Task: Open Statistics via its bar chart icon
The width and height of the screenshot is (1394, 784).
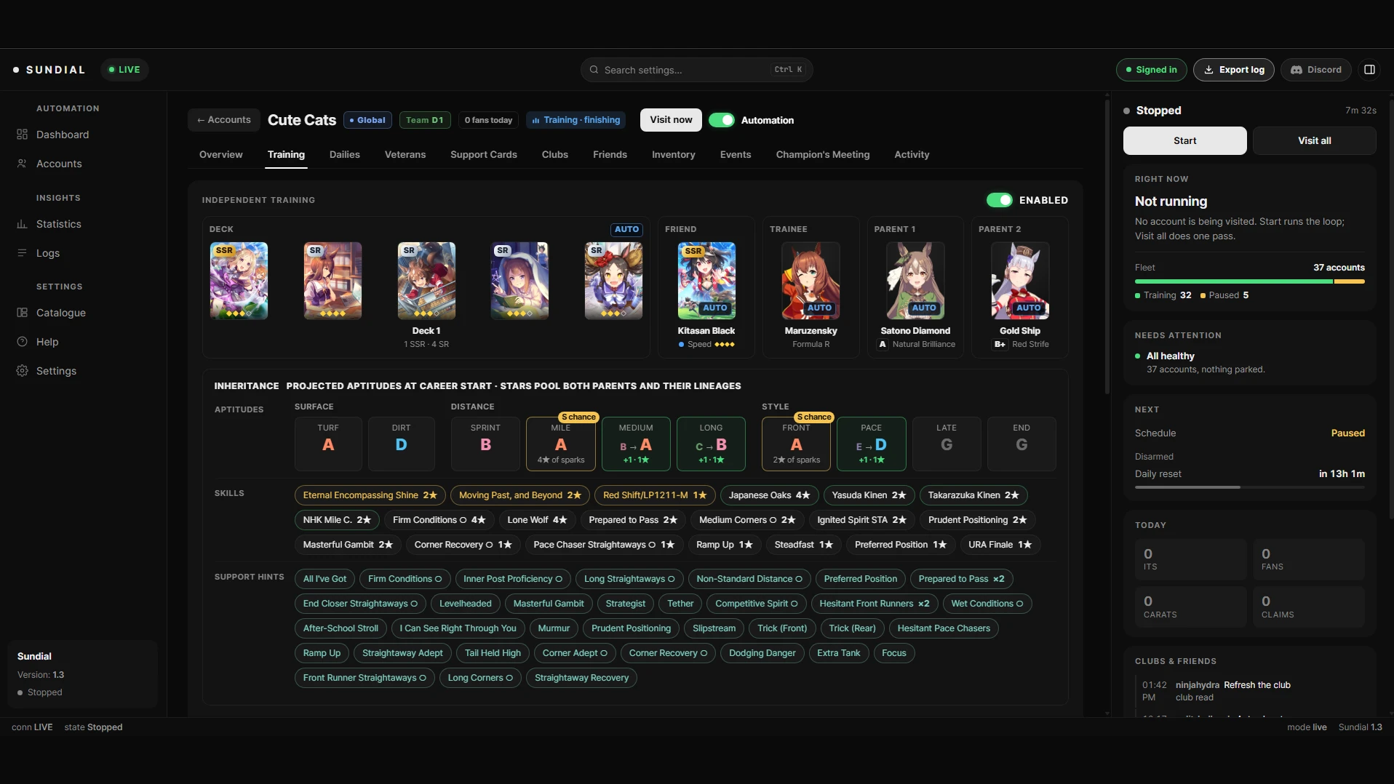Action: 22,224
